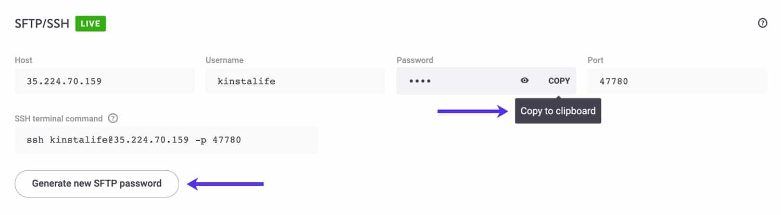Viewport: 781px width, 215px height.
Task: Click the Host label
Action: click(x=23, y=60)
